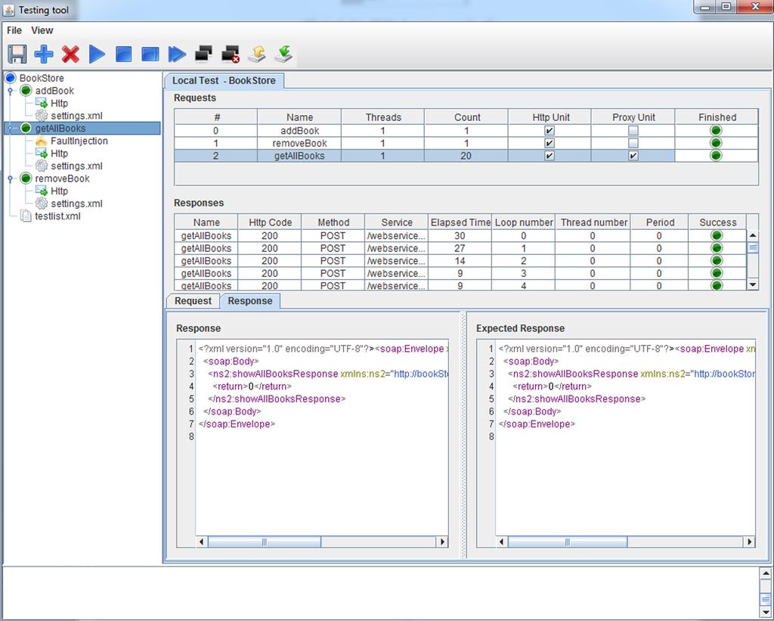Select the removeBook tree node
This screenshot has height=621, width=774.
tap(62, 179)
